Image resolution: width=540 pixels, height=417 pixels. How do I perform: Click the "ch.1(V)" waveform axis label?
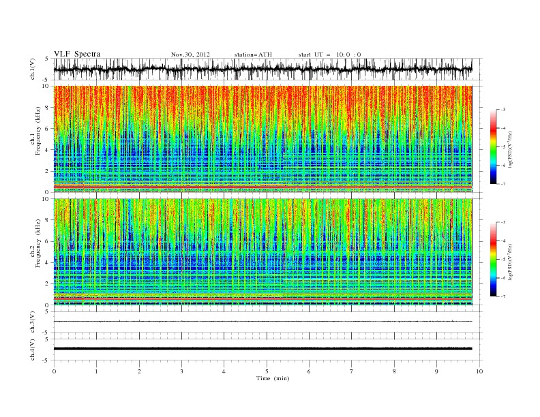point(33,69)
